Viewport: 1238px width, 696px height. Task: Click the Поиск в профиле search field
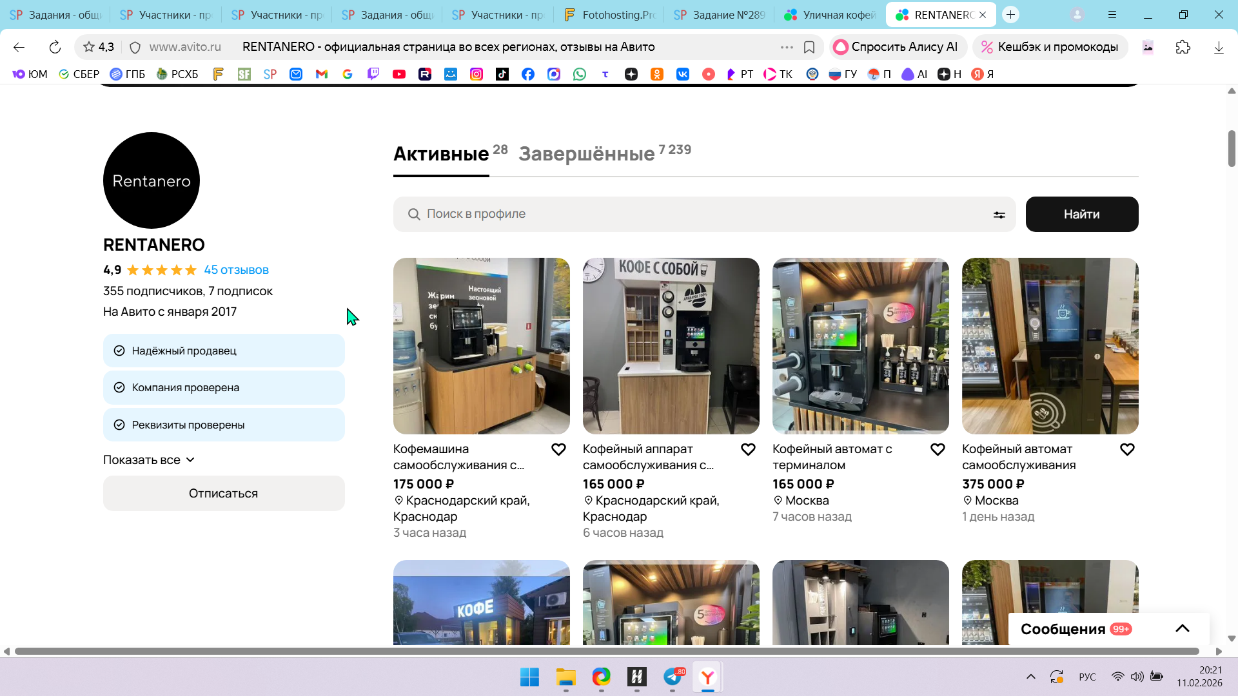(x=696, y=214)
